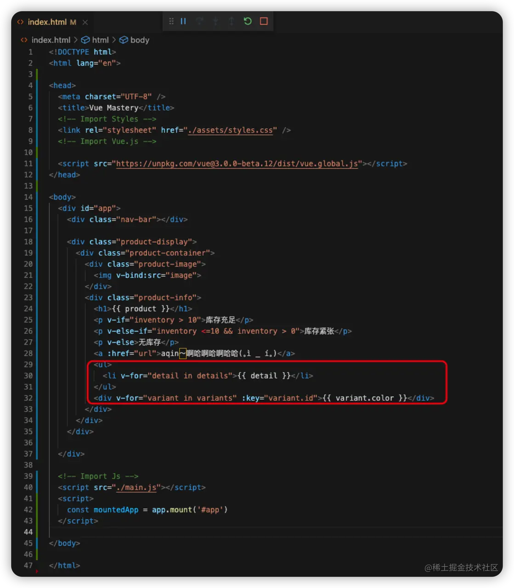Click the debug toolbar drag handle
The height and width of the screenshot is (588, 514).
171,21
